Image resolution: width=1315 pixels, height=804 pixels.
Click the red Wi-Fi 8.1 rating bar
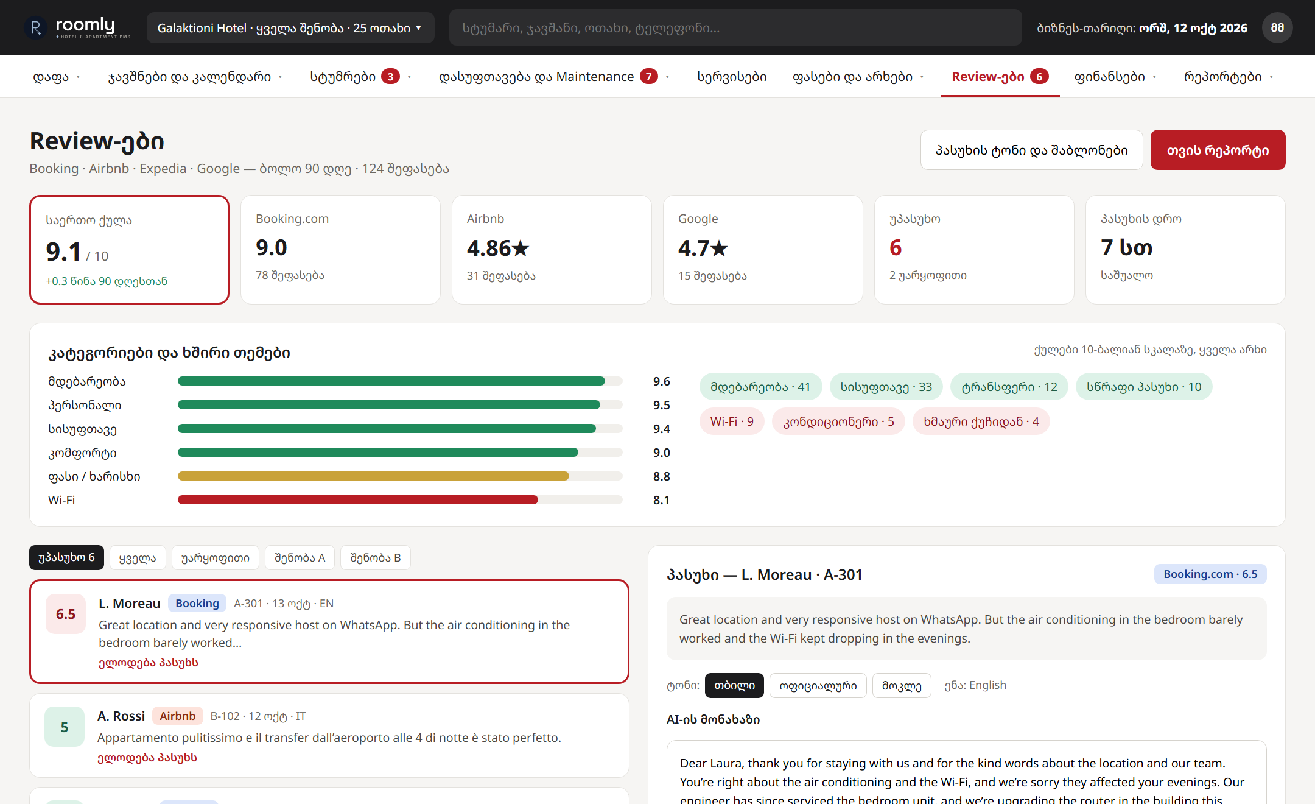[x=358, y=500]
